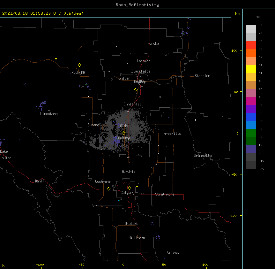The height and width of the screenshot is (269, 275).
Task: Select the Drumheller label
Action: (204, 156)
